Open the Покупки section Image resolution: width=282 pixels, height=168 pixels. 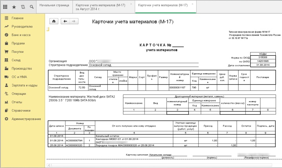[18, 52]
